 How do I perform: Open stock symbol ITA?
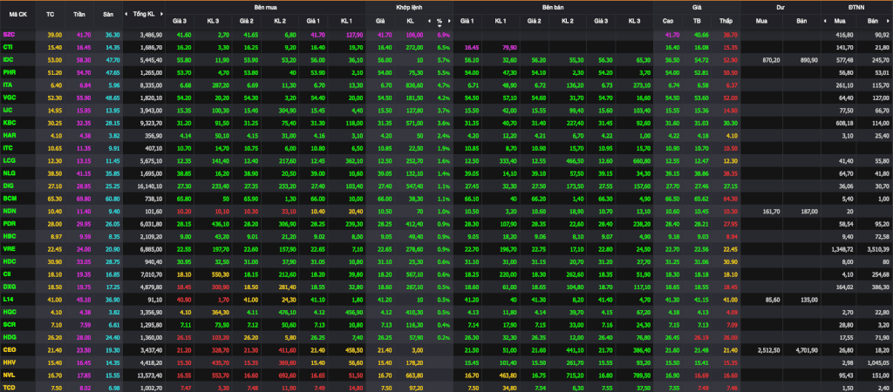(8, 84)
